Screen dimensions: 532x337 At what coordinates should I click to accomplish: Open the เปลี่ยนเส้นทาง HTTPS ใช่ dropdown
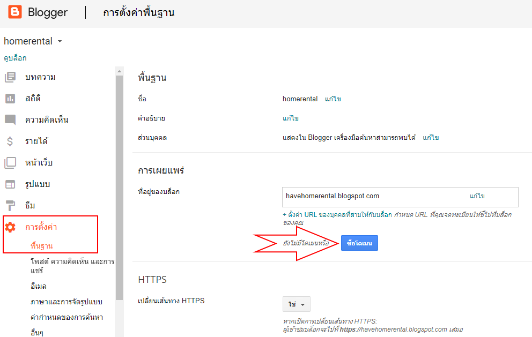tap(296, 304)
